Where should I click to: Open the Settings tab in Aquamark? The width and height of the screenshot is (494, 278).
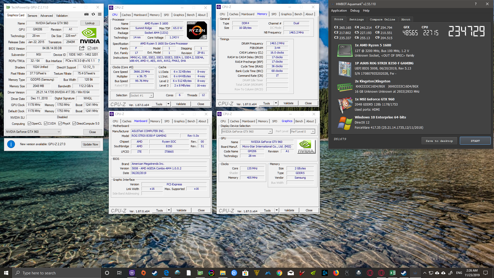click(x=356, y=19)
